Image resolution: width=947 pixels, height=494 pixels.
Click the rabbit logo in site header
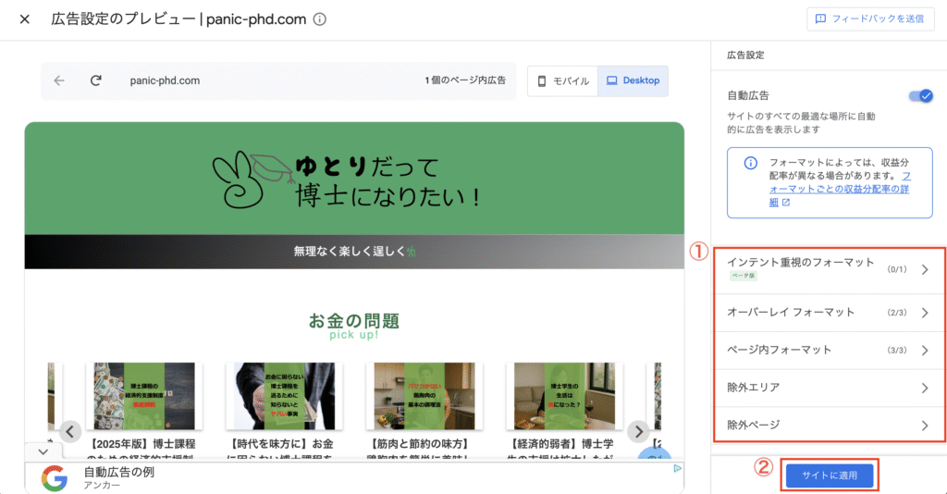pos(252,179)
